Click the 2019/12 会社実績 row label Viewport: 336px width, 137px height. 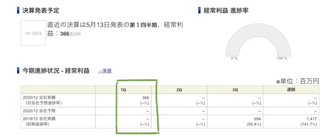39,119
